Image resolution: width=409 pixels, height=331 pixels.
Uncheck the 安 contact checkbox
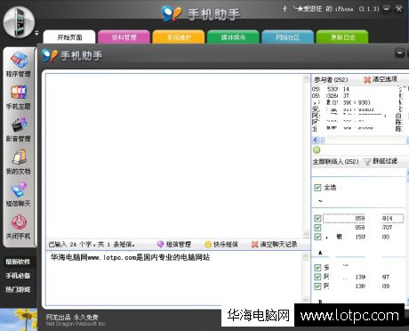[317, 268]
